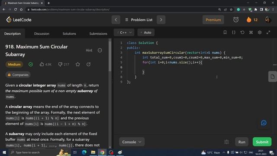Open Chrome from the taskbar
The image size is (277, 156).
[102, 152]
